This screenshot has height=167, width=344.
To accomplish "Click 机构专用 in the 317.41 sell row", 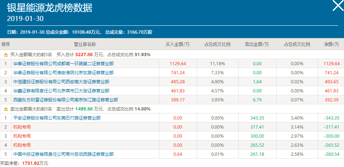I will [x=22, y=127].
